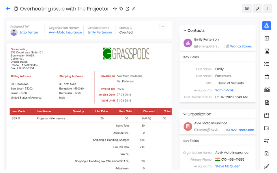
Task: Open the signature pen sidebar icon
Action: [267, 166]
